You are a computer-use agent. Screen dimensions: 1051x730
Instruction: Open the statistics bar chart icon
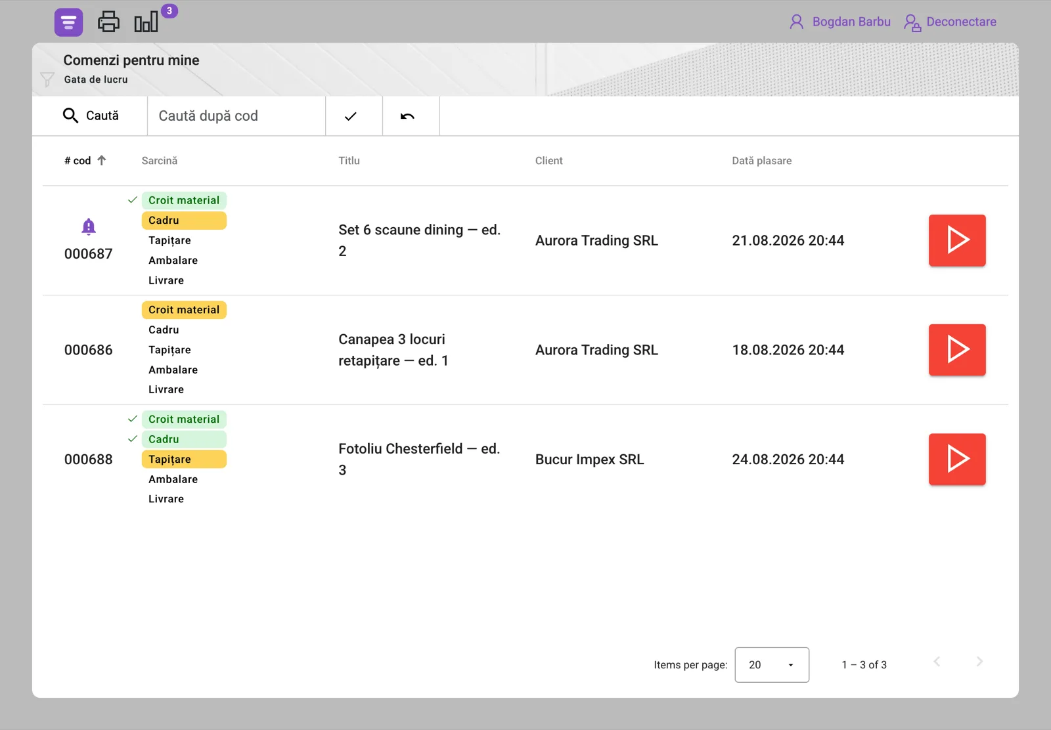[146, 22]
